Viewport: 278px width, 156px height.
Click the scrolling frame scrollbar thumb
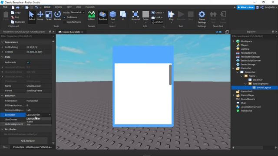(170, 75)
